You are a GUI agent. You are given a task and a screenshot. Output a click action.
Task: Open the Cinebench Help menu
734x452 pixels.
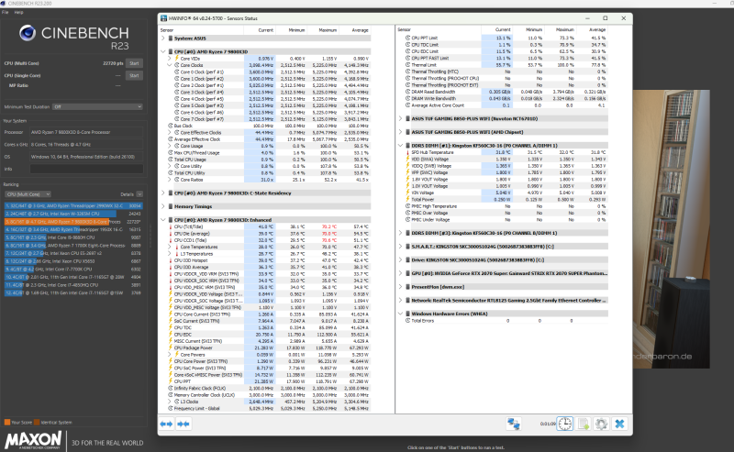coord(18,12)
